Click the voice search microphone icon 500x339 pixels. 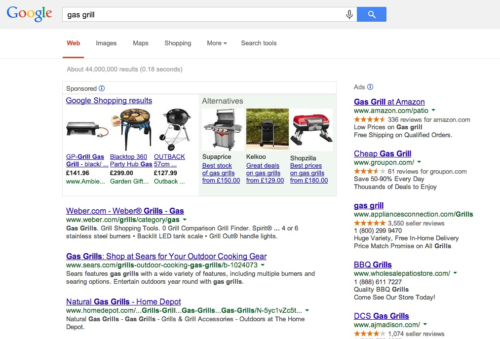349,15
